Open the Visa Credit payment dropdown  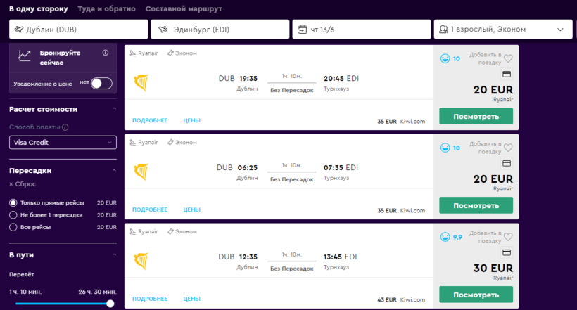63,143
